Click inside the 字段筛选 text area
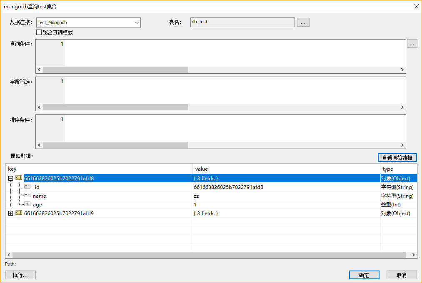The height and width of the screenshot is (283, 422). coord(233,90)
